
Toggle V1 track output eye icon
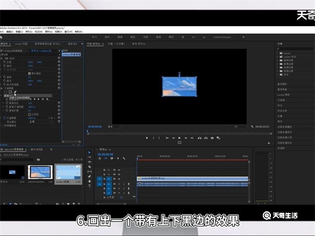pos(119,179)
